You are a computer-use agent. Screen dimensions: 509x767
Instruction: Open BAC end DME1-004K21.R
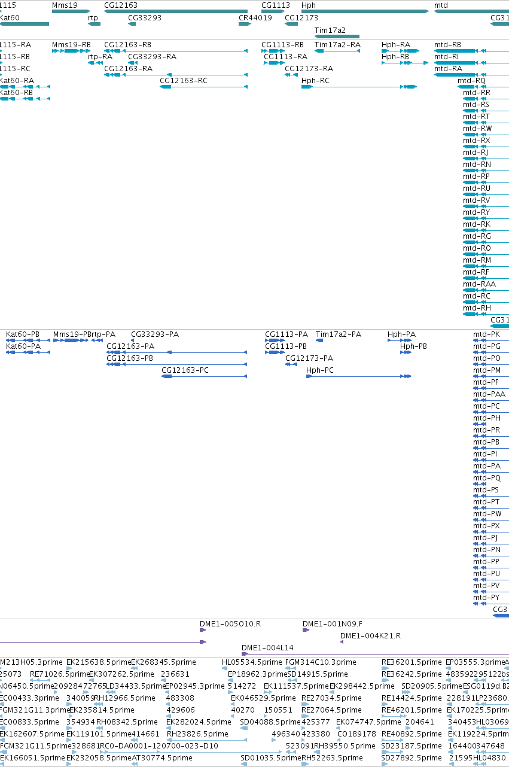(370, 636)
